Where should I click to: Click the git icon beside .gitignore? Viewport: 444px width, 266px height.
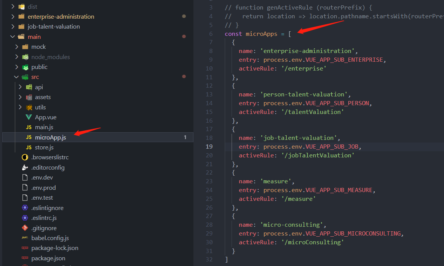pyautogui.click(x=25, y=228)
